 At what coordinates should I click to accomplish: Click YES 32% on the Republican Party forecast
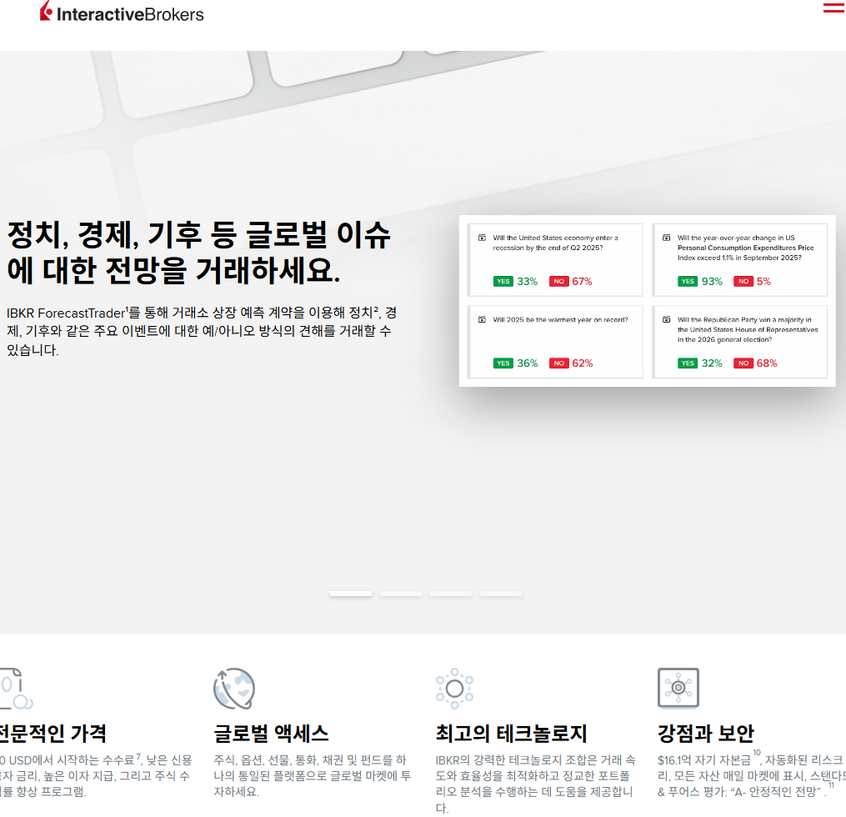tap(700, 363)
